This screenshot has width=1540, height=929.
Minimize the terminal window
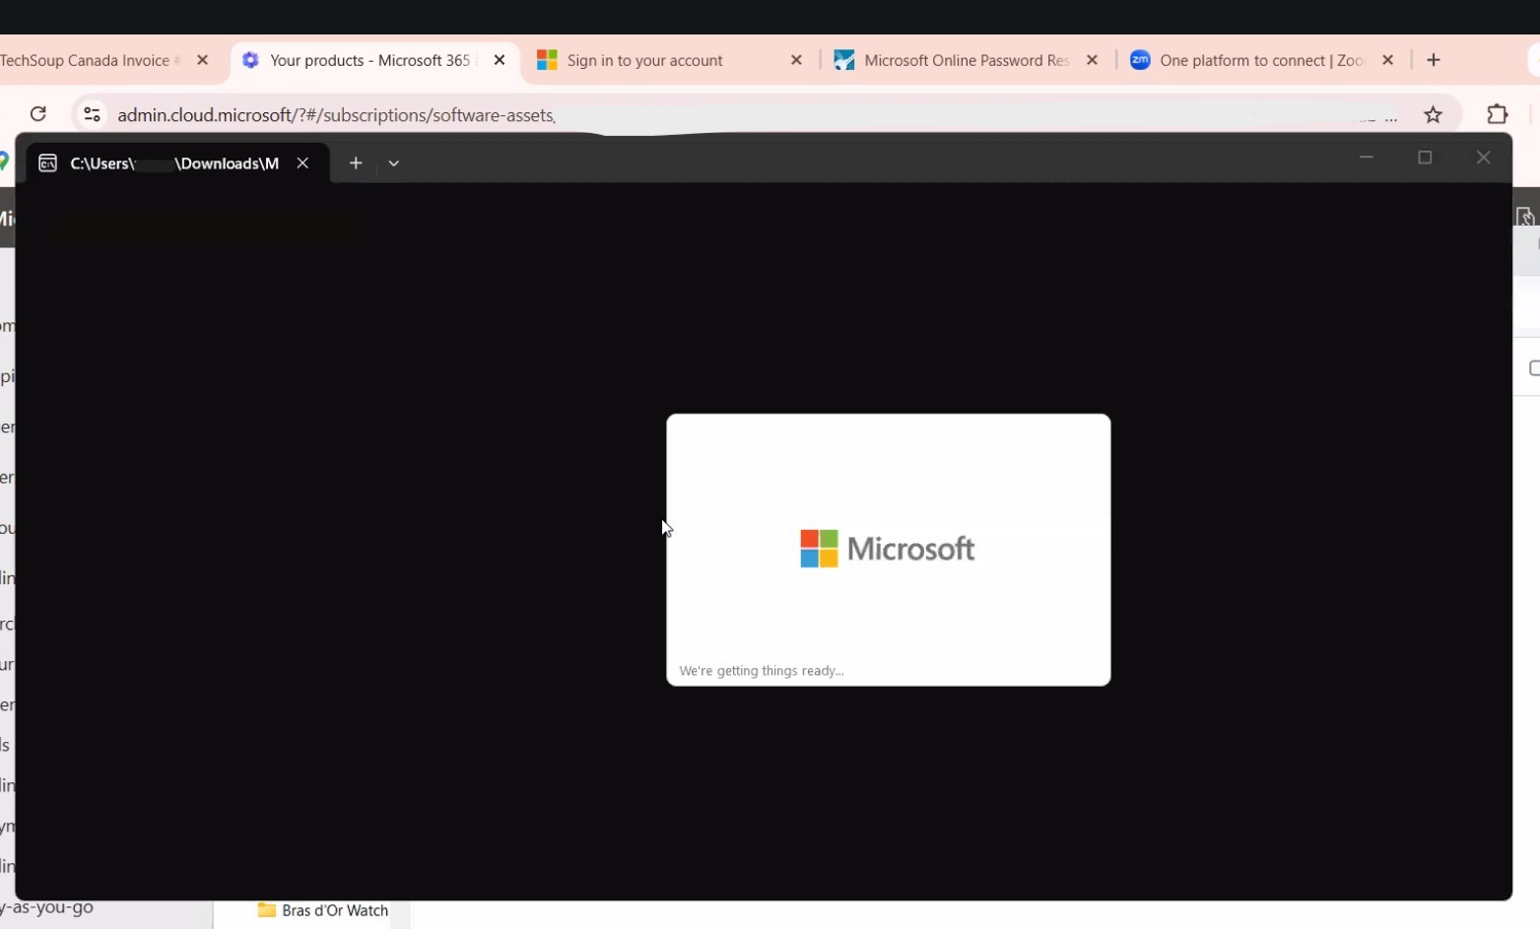click(x=1366, y=158)
